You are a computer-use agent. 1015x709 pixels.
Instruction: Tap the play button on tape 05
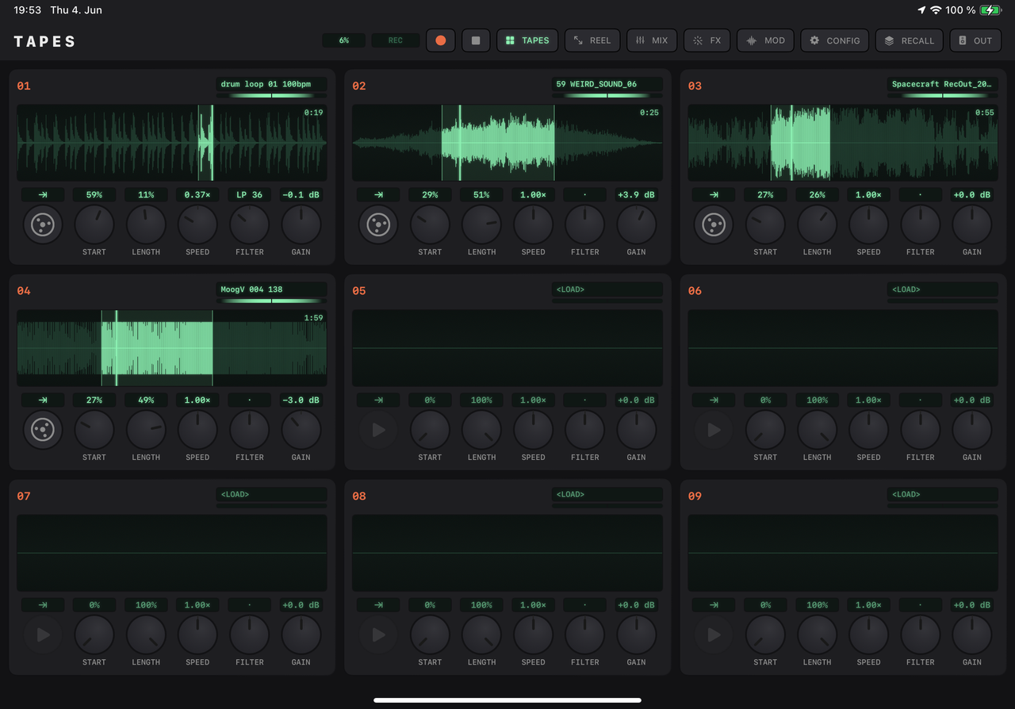378,431
